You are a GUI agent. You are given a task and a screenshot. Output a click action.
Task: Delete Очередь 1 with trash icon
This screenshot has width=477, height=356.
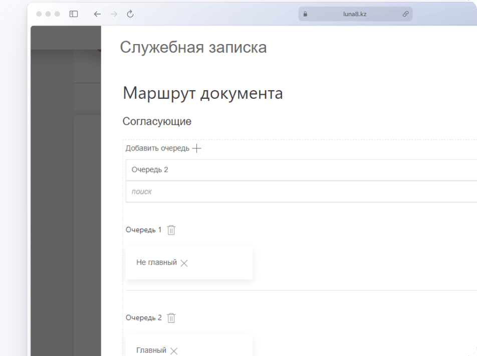(x=171, y=230)
